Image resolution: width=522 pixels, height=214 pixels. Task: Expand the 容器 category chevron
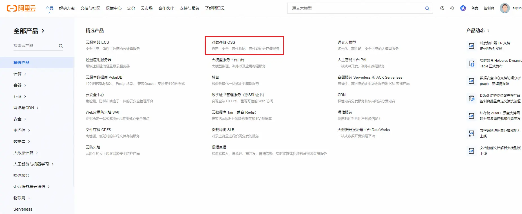(25, 85)
